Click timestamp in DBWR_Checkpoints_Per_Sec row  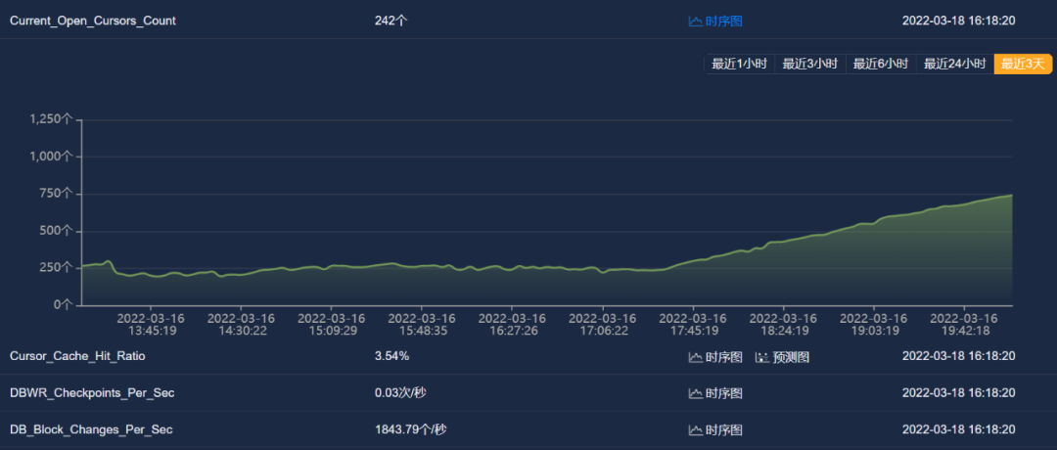point(958,392)
